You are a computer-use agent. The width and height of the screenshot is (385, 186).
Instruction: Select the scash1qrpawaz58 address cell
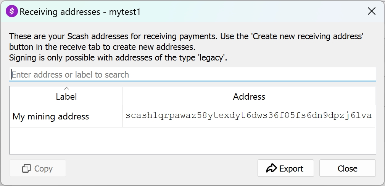click(x=249, y=116)
